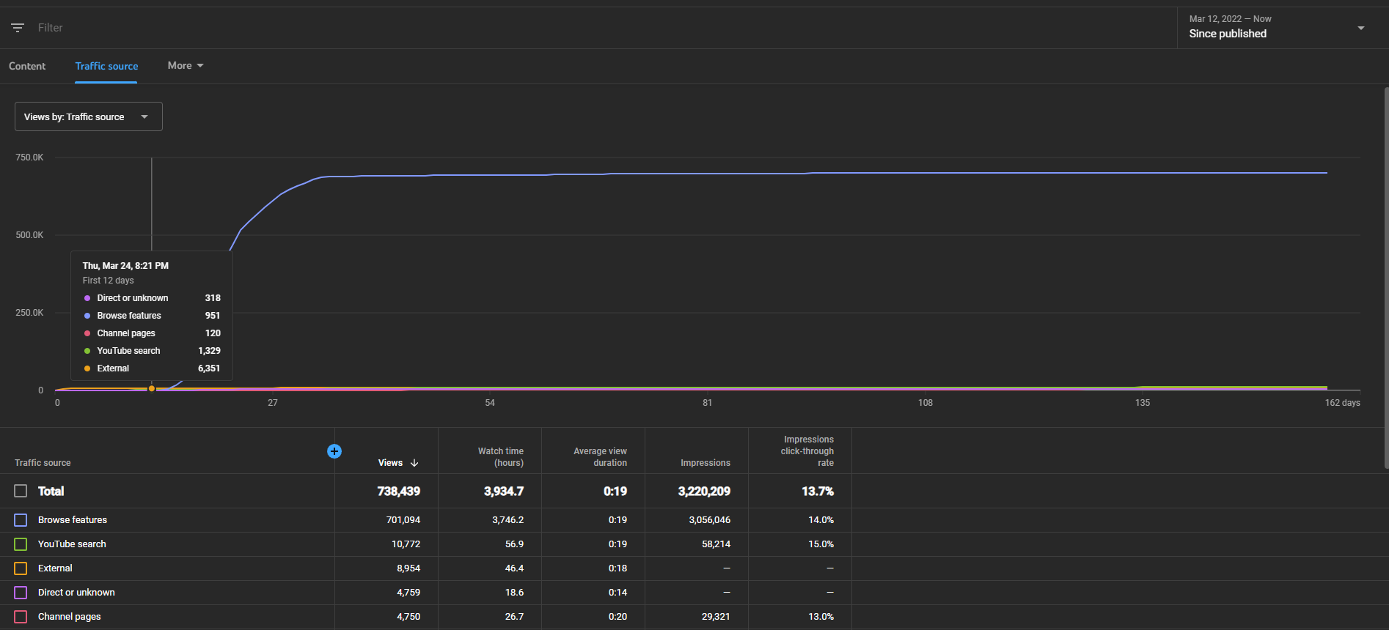Check the Channel pages checkbox

point(21,617)
